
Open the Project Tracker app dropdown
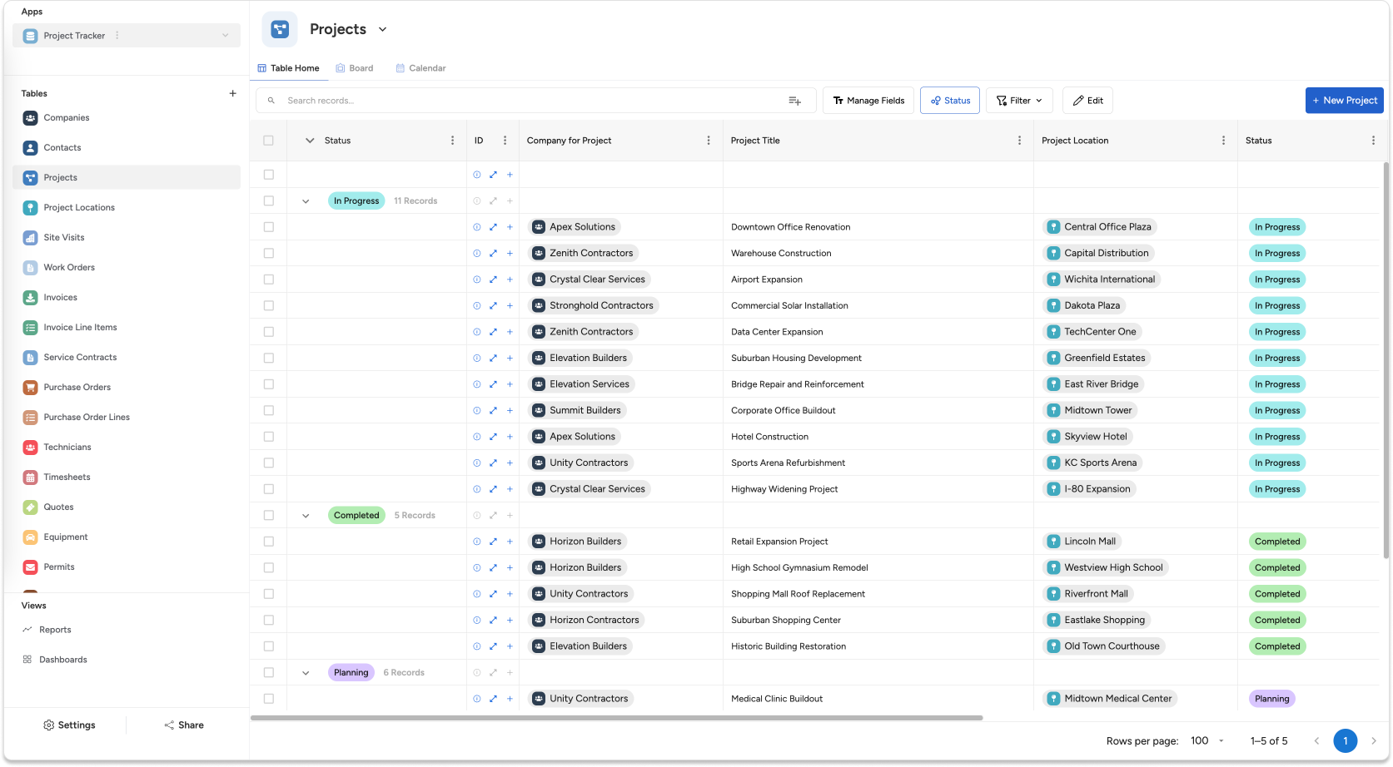(225, 36)
